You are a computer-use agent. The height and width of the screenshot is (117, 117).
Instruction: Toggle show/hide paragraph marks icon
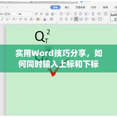[99, 14]
